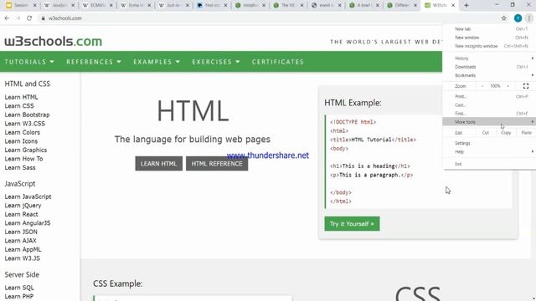Expand the Bookmarks submenu

click(x=489, y=75)
